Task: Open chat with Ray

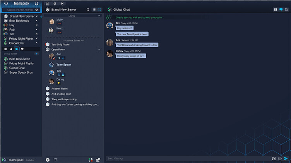Action: pos(12,25)
